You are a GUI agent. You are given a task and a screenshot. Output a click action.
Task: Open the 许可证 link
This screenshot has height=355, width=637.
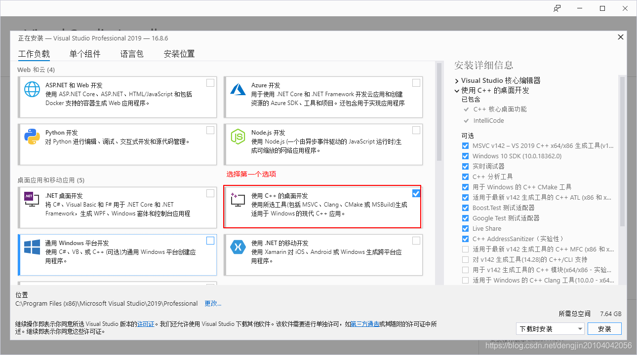click(146, 324)
